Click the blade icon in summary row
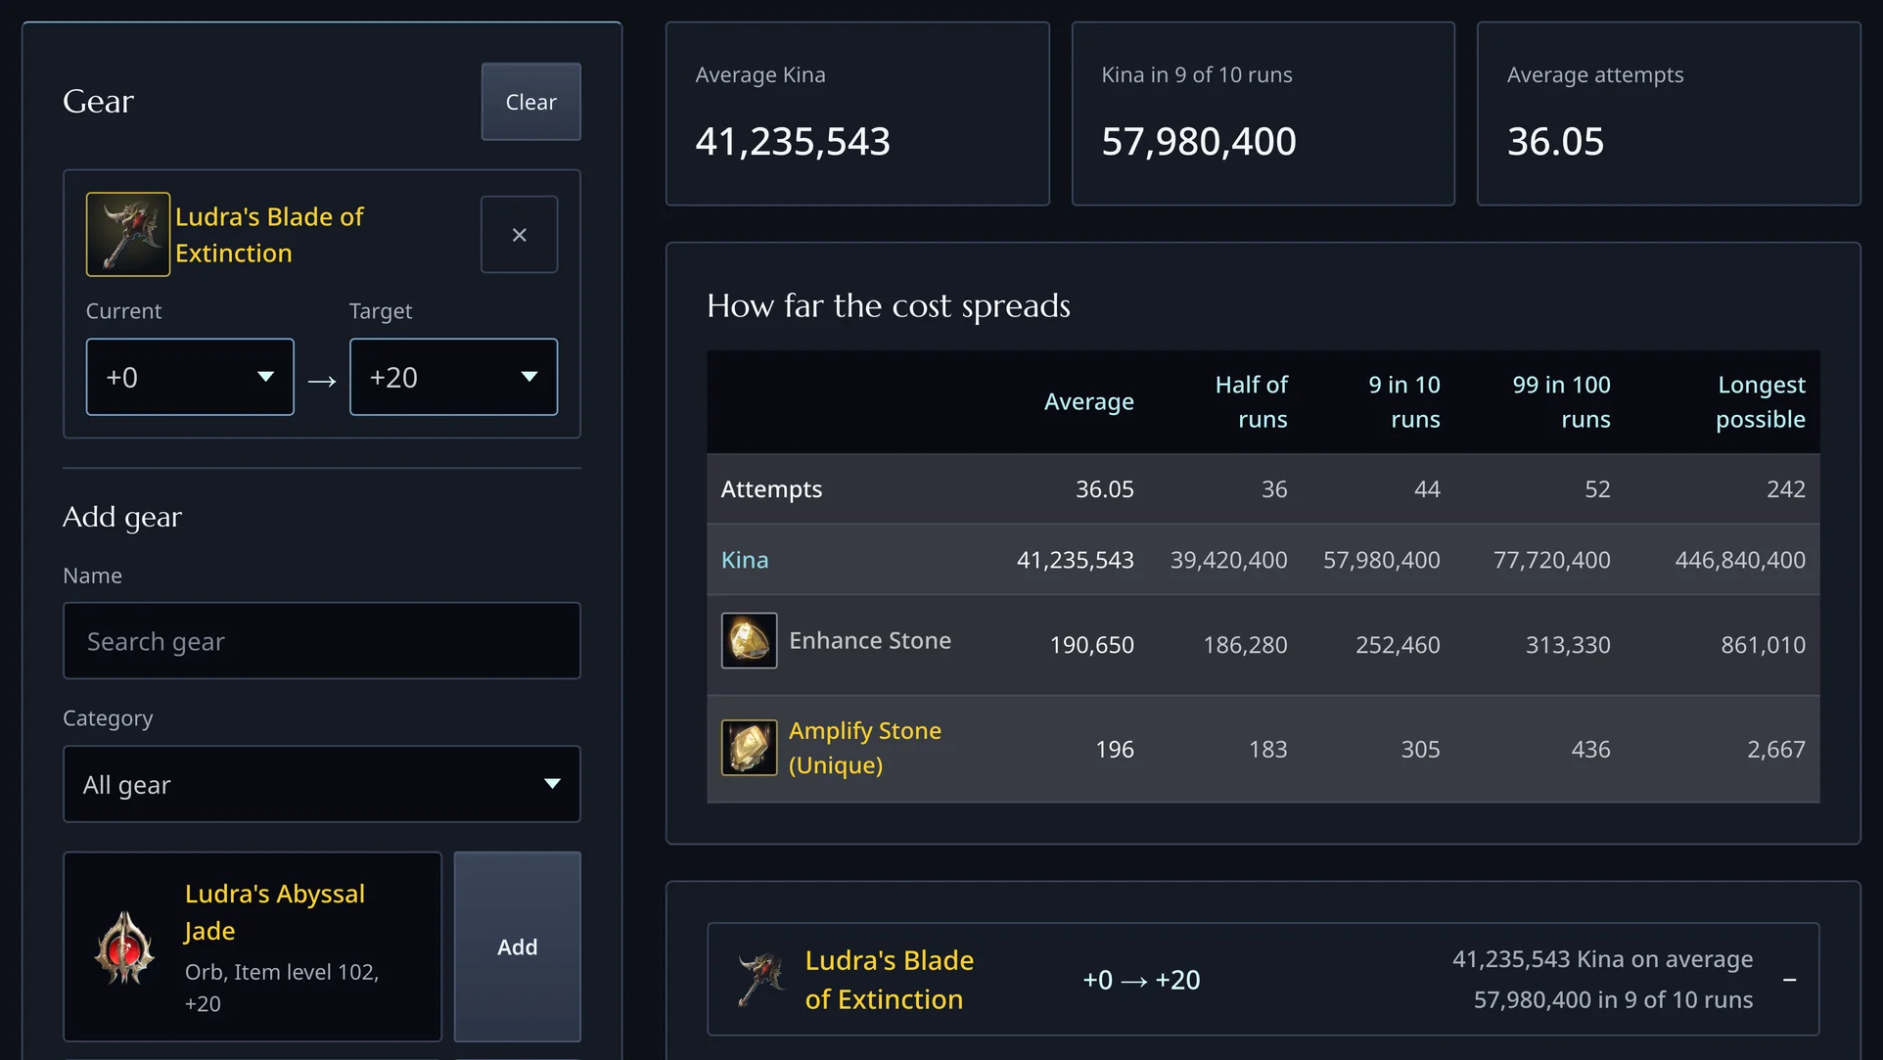Screen dimensions: 1883x1060 [x=761, y=980]
